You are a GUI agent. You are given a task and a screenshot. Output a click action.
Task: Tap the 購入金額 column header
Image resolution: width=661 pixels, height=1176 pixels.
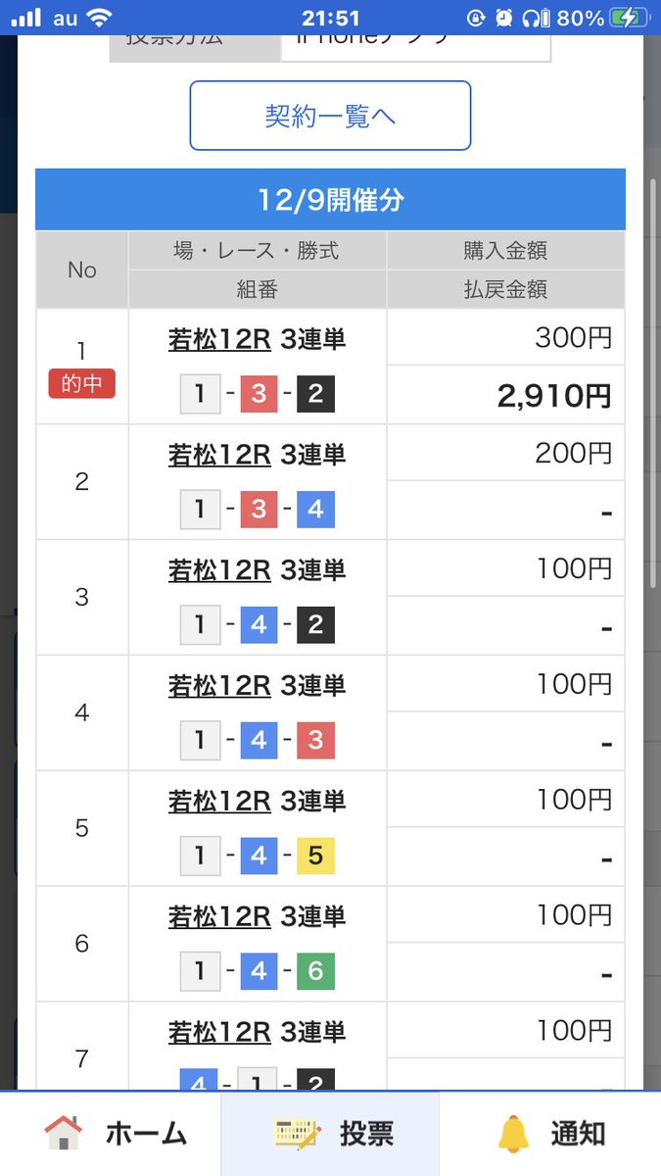coord(505,251)
